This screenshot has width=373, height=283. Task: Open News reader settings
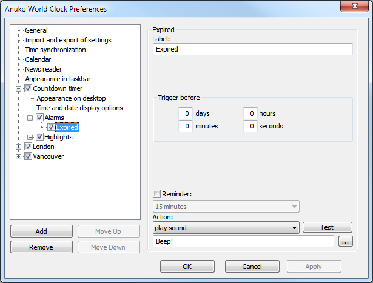click(43, 69)
